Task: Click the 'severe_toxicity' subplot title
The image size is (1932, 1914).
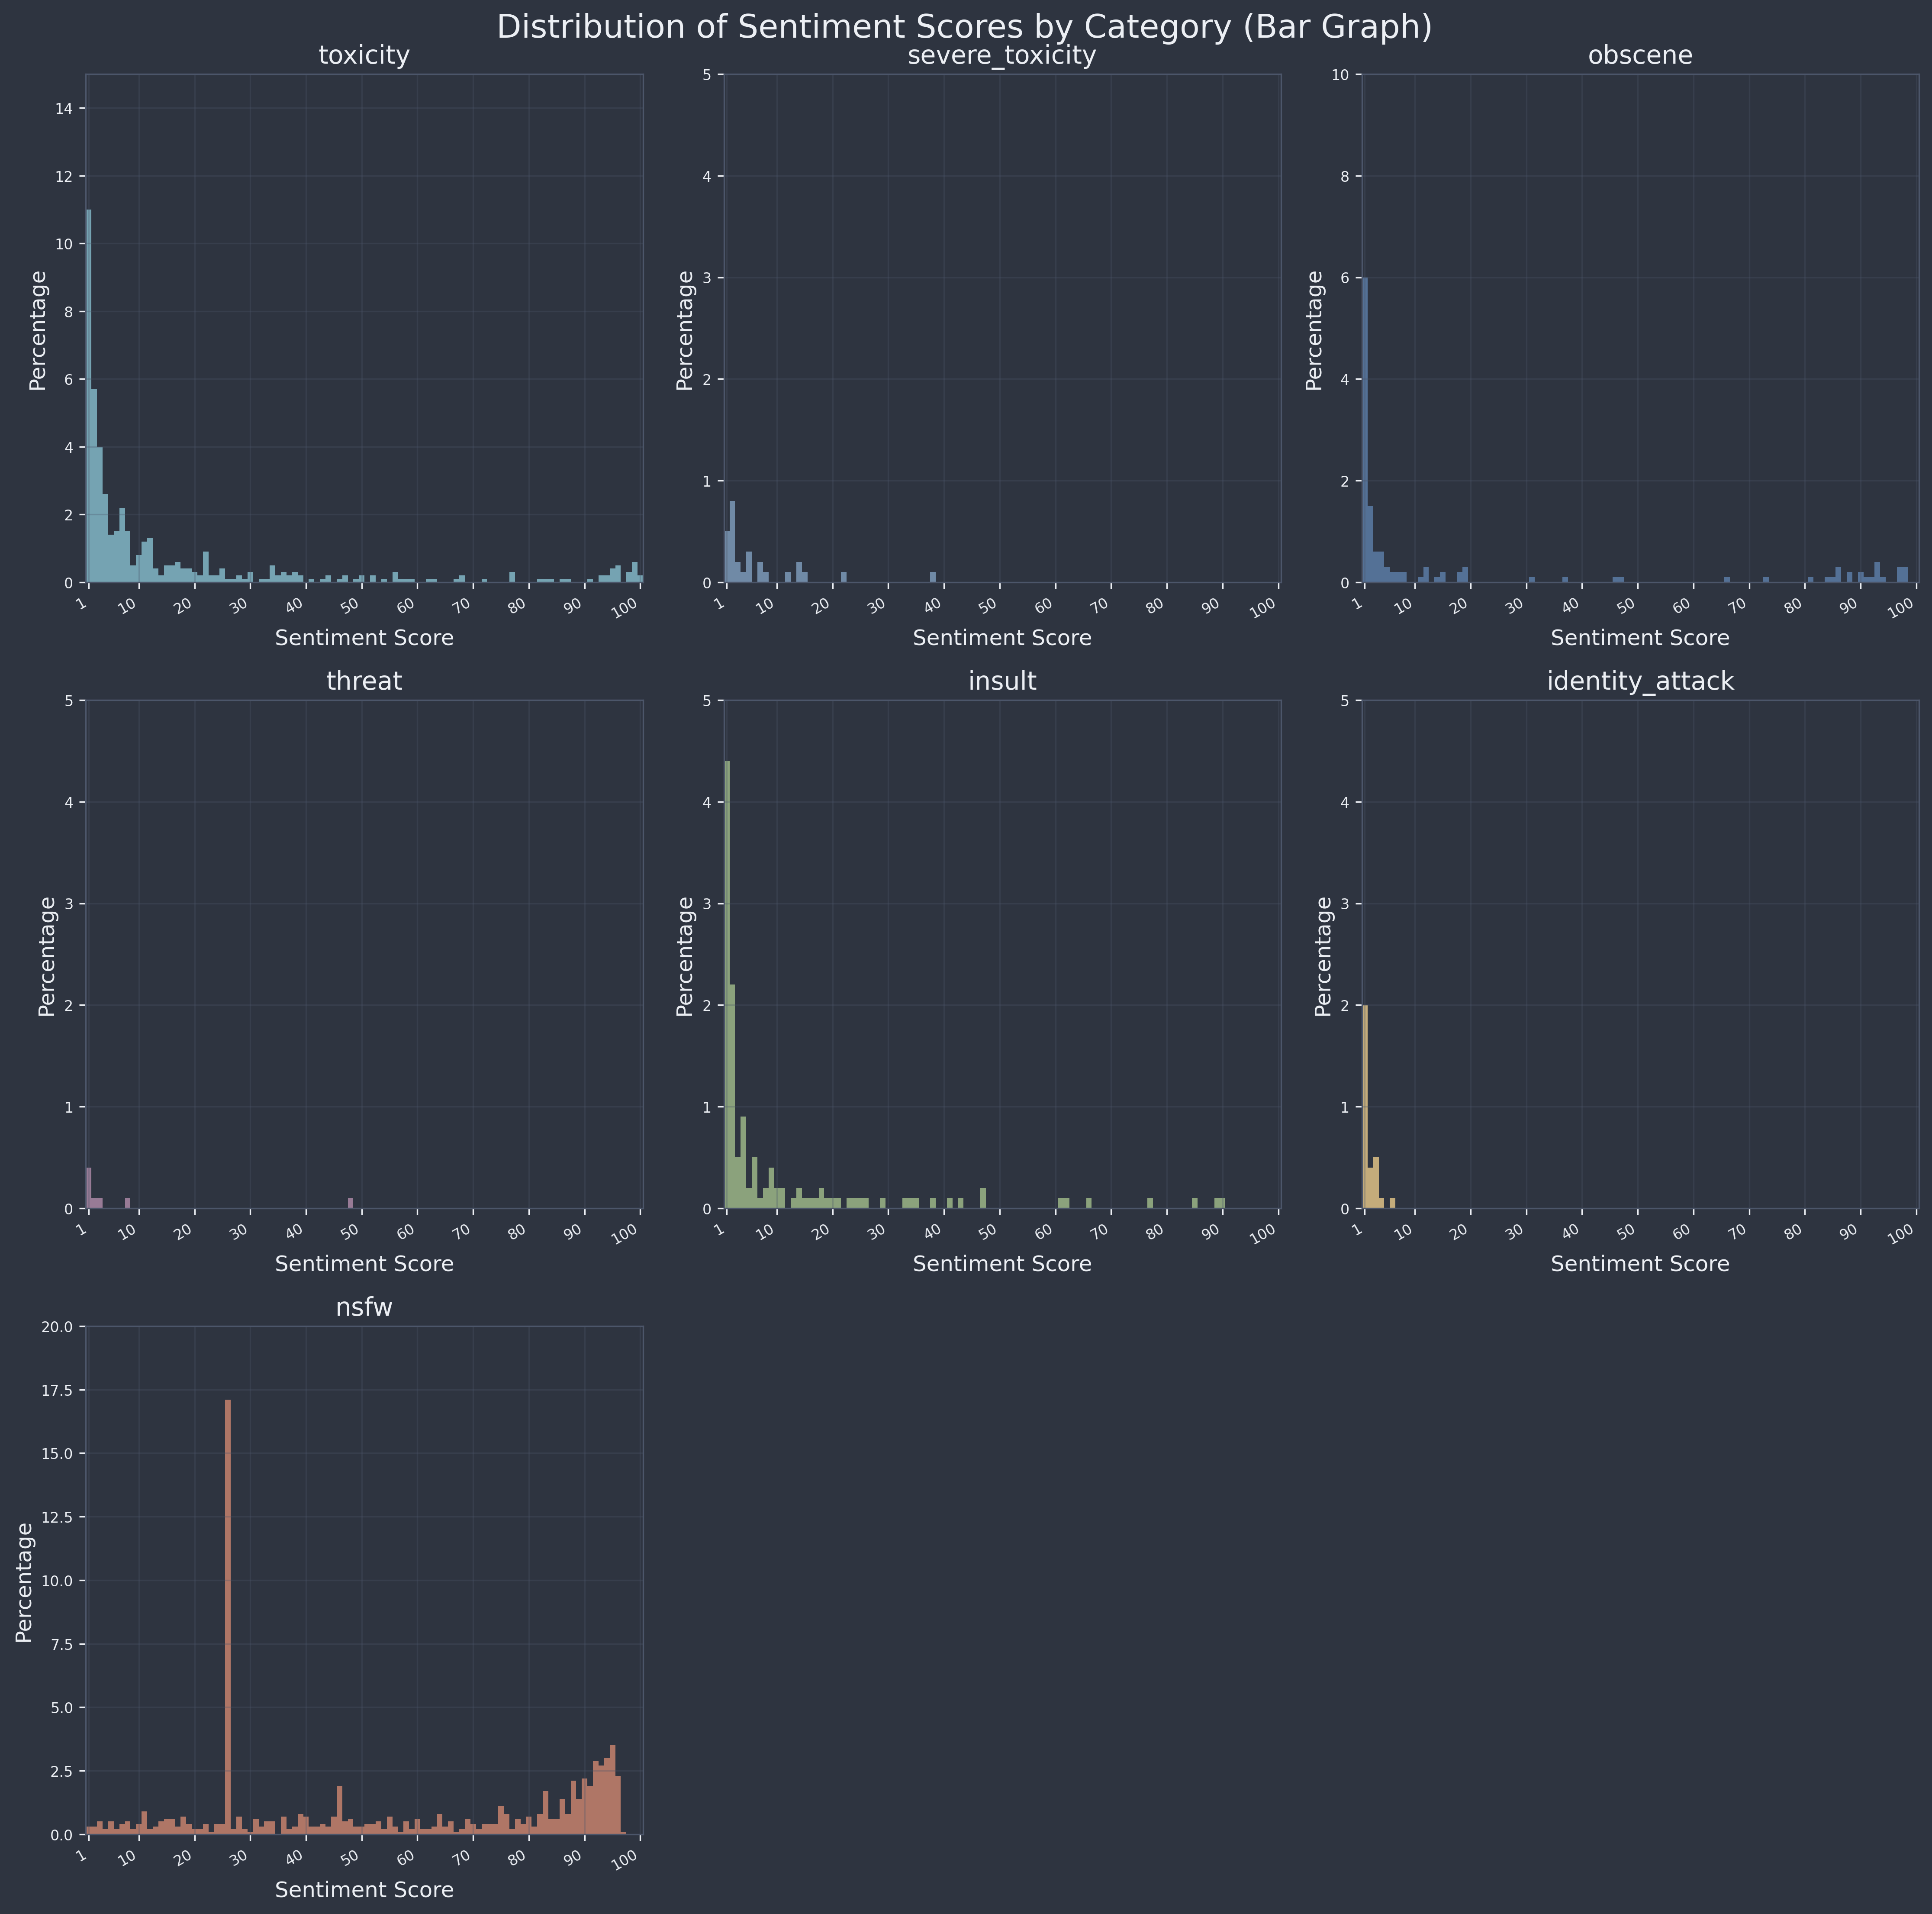Action: [1001, 56]
